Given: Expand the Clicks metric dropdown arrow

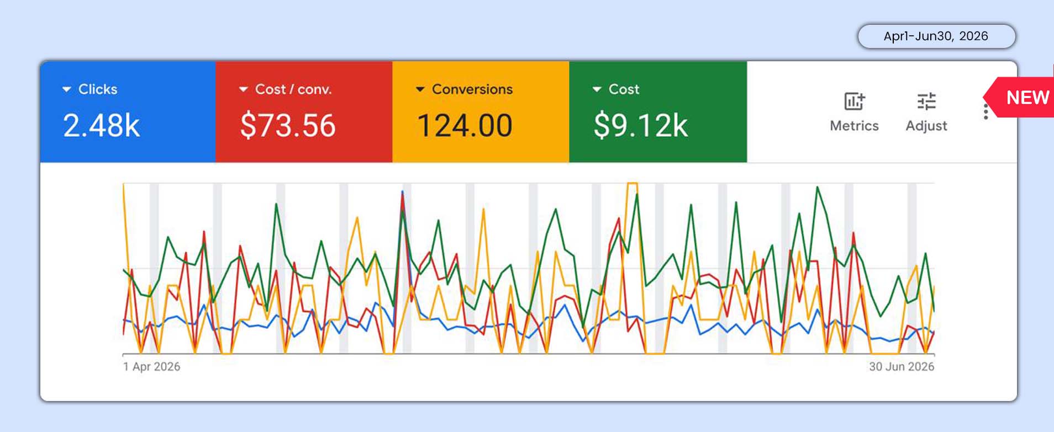Looking at the screenshot, I should pos(67,89).
